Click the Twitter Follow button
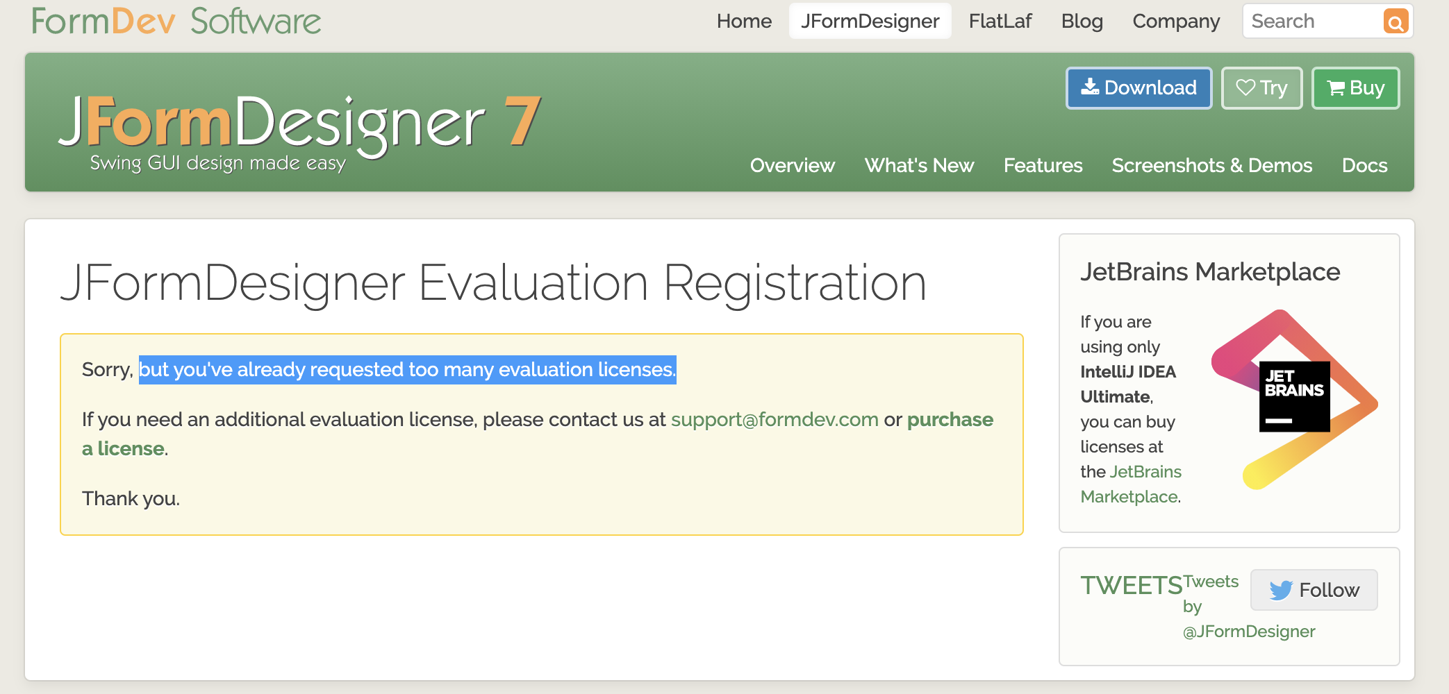The height and width of the screenshot is (694, 1449). 1314,590
